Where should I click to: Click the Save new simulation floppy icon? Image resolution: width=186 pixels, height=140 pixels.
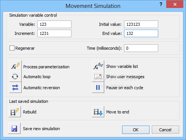pyautogui.click(x=14, y=128)
